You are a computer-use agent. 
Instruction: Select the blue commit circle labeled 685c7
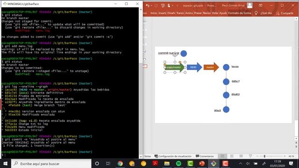[226, 82]
